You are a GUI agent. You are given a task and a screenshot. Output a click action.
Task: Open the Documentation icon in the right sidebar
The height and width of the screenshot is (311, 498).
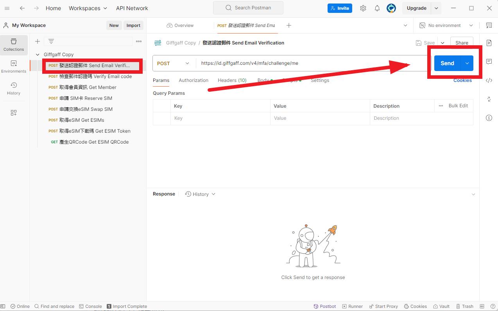pyautogui.click(x=489, y=43)
